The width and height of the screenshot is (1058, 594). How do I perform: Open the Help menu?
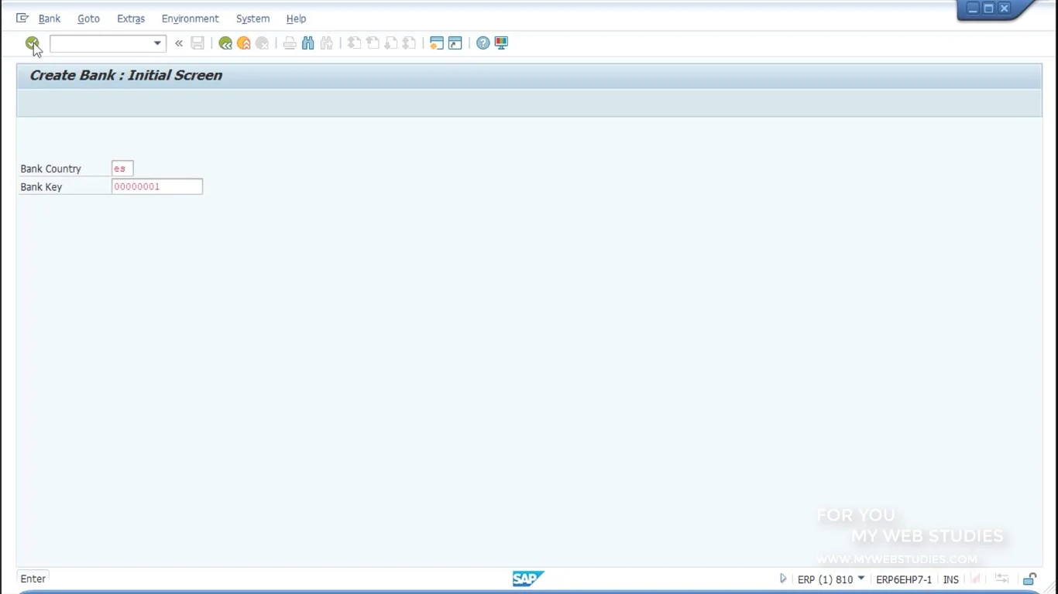coord(296,19)
